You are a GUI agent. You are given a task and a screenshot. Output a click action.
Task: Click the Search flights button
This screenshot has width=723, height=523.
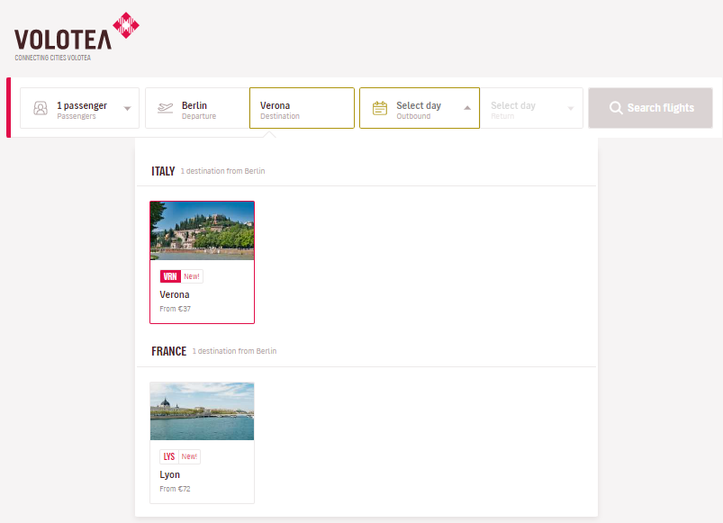point(651,108)
